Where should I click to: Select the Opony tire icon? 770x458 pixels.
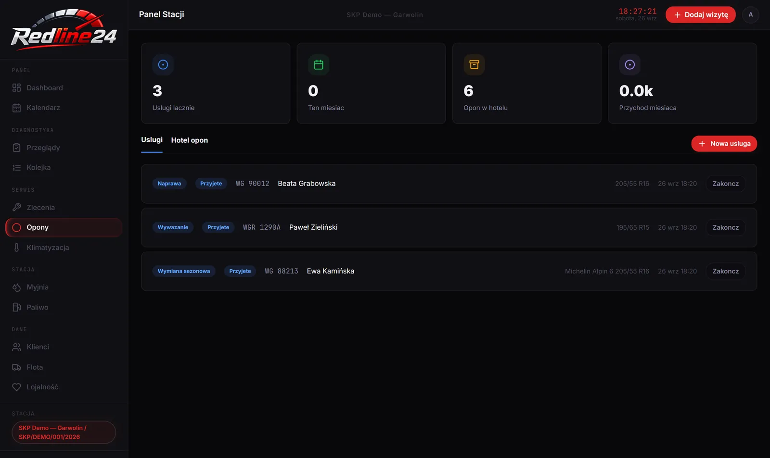tap(16, 227)
